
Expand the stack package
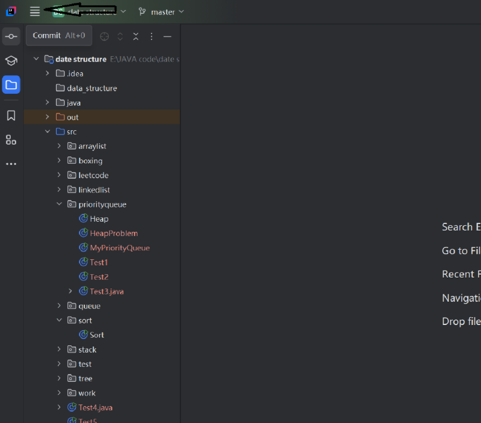coord(59,349)
